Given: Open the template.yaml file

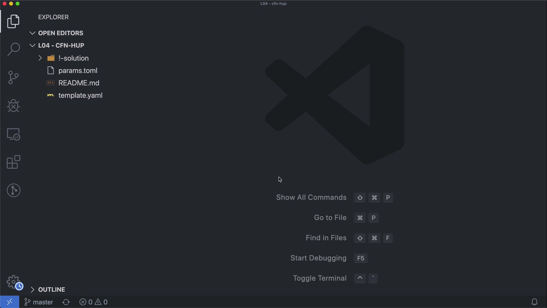Looking at the screenshot, I should click(80, 96).
